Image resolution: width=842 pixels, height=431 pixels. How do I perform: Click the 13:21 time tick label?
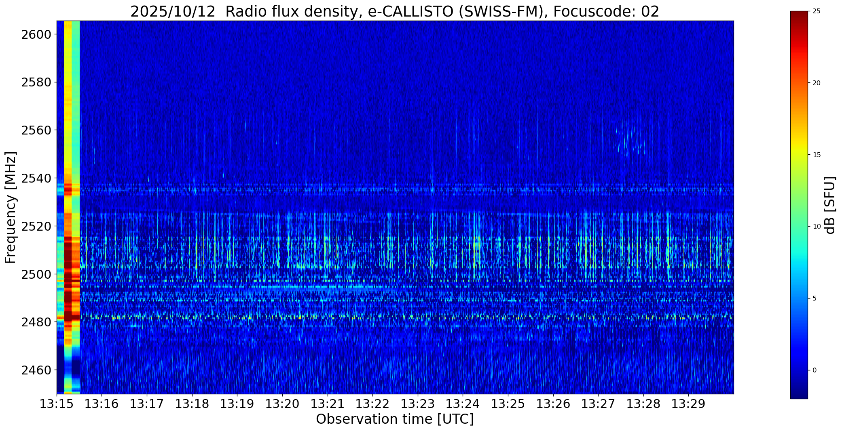[328, 404]
